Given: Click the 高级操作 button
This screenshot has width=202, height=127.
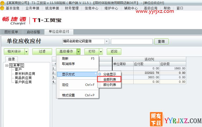Looking at the screenshot, I should [x=66, y=52].
